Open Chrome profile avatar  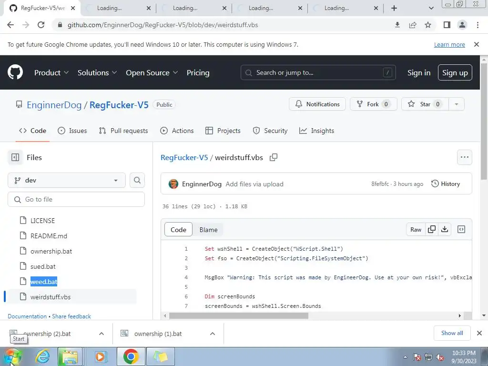(x=462, y=25)
